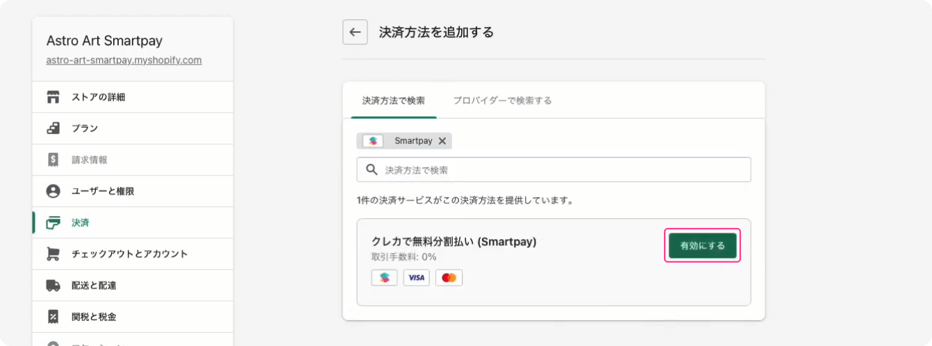Click the shipping truck icon
This screenshot has width=932, height=346.
(53, 286)
